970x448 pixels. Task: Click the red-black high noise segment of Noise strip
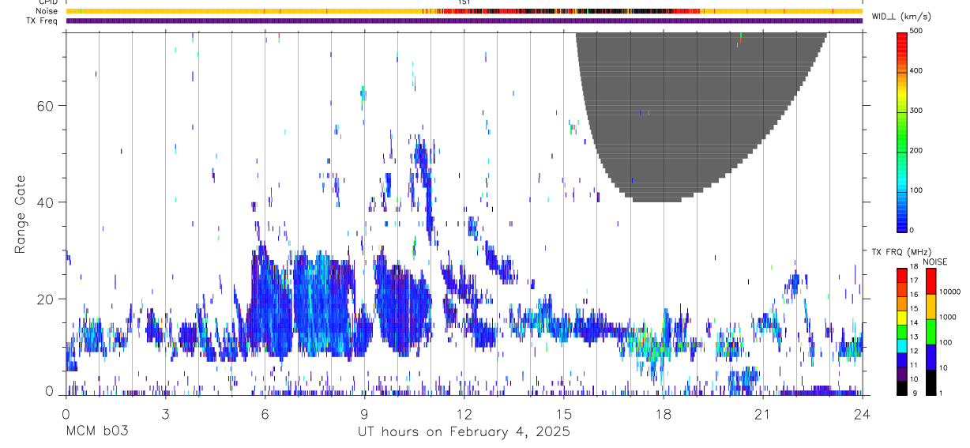pyautogui.click(x=569, y=11)
